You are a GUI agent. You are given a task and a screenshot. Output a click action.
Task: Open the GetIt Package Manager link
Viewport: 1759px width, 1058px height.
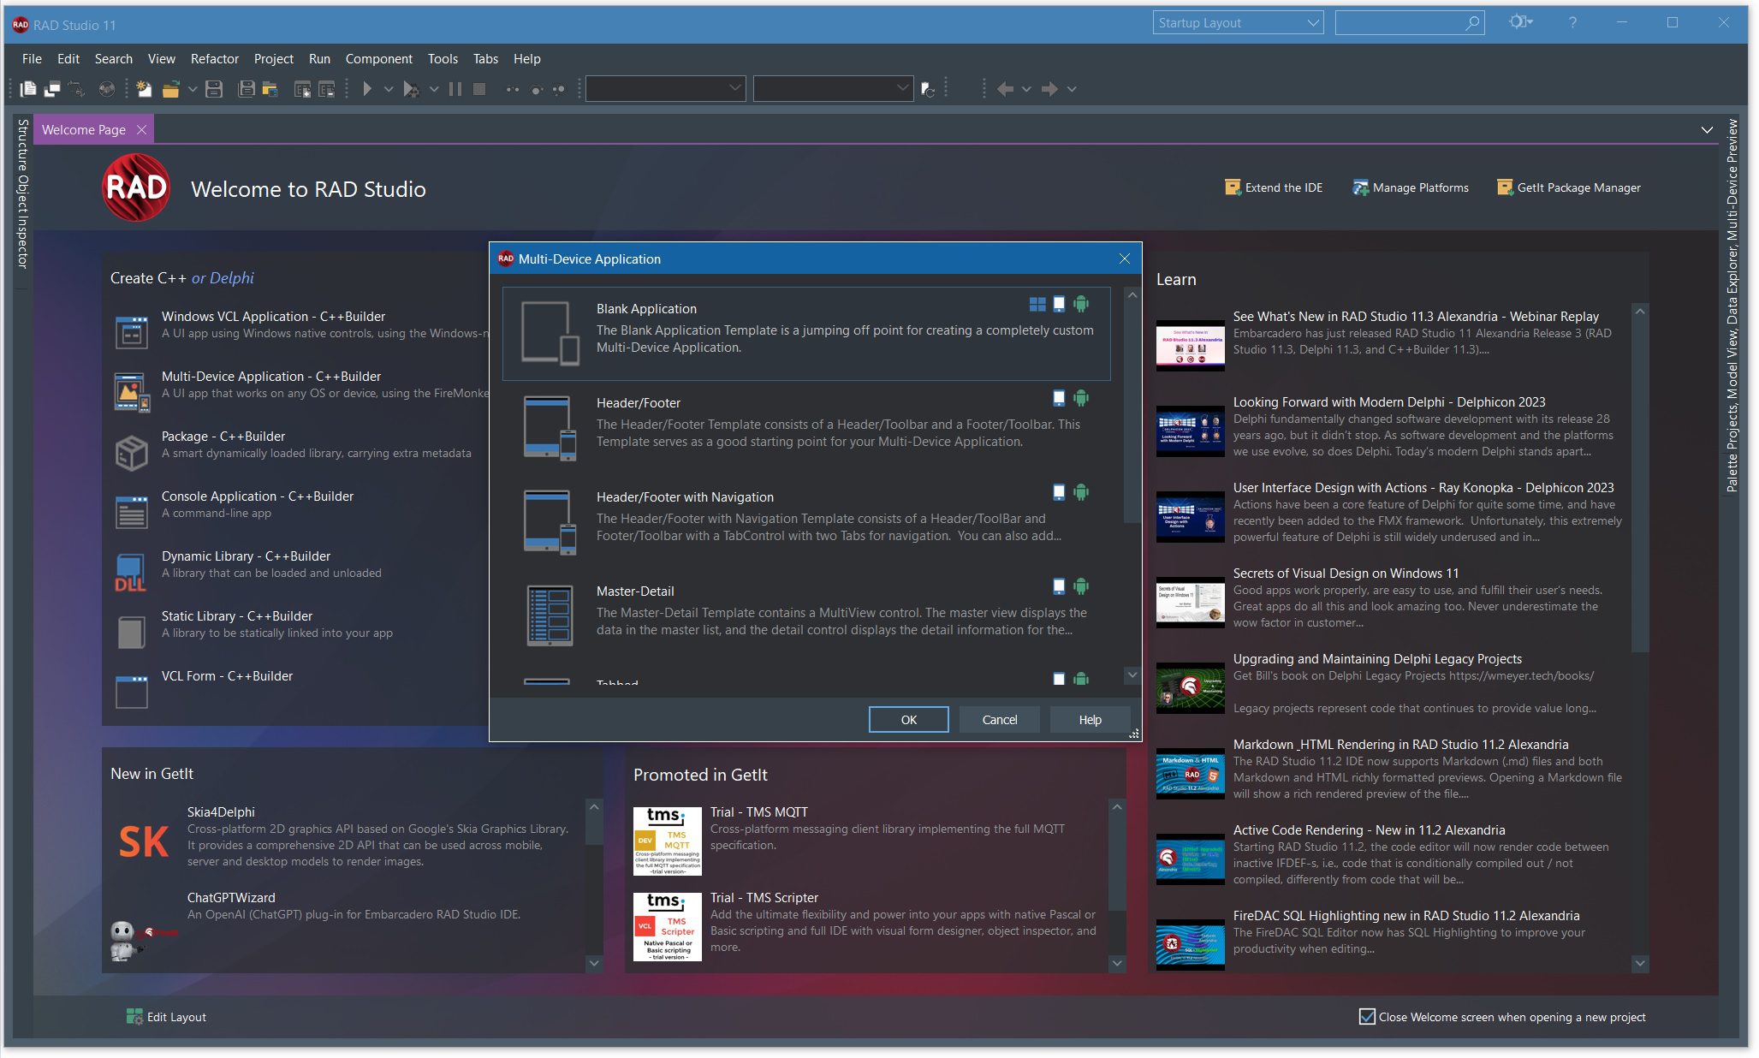pyautogui.click(x=1568, y=187)
